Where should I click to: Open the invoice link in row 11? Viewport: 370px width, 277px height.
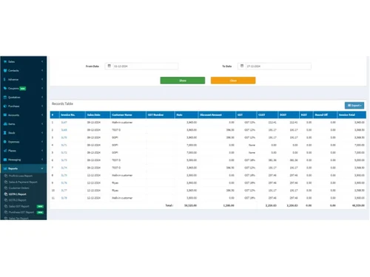click(x=64, y=198)
